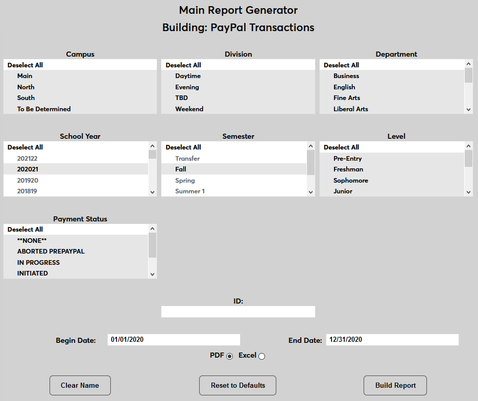Select the Sophomore level
This screenshot has width=478, height=401.
click(x=392, y=180)
